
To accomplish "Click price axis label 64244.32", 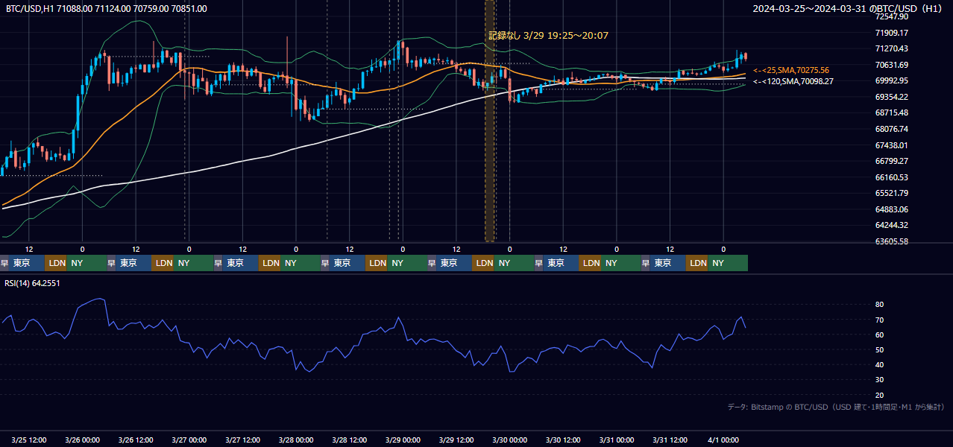I will 892,225.
